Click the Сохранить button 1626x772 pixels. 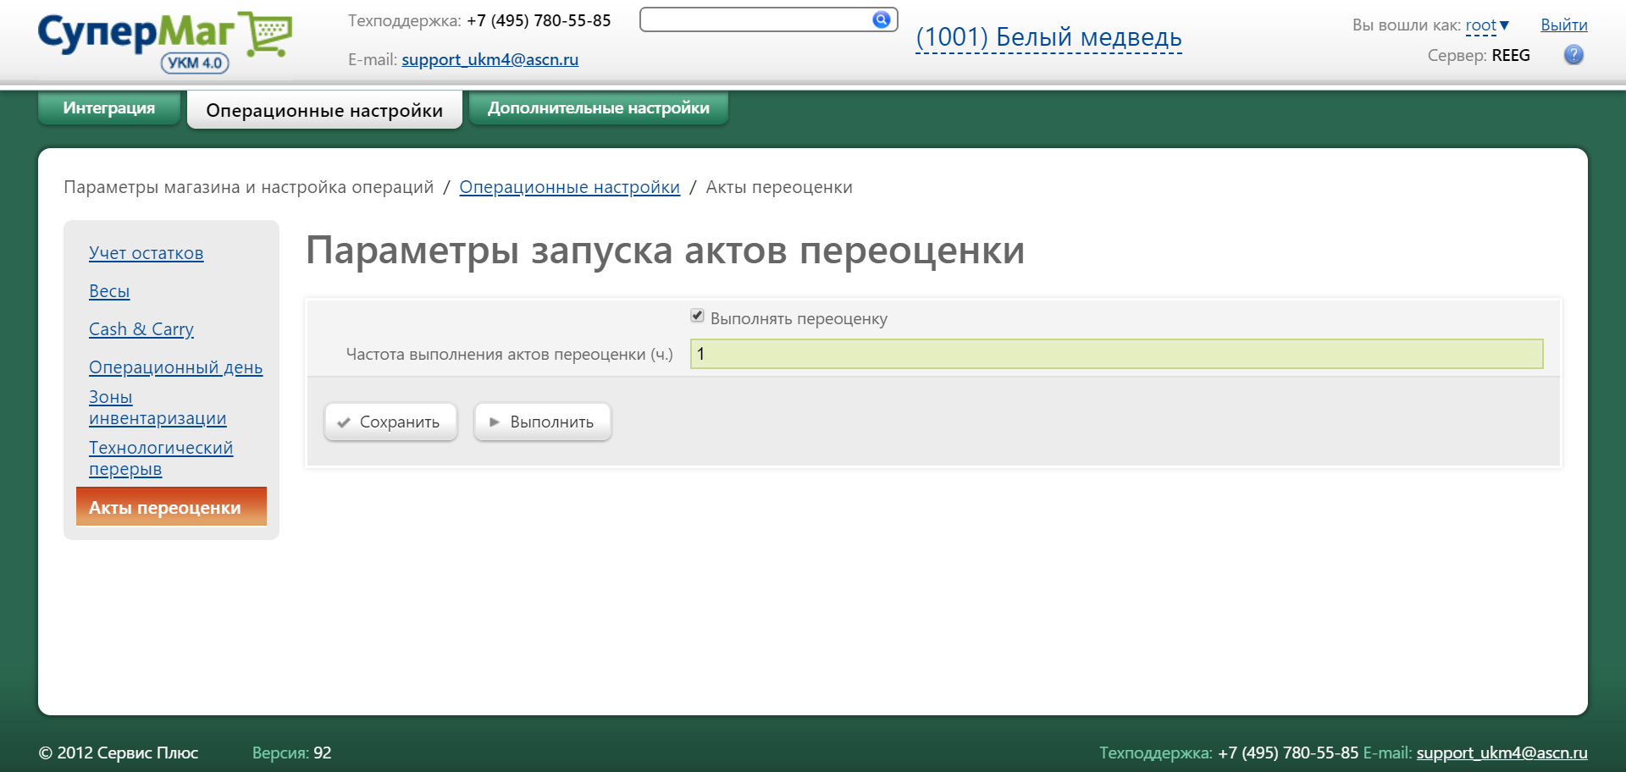[390, 422]
